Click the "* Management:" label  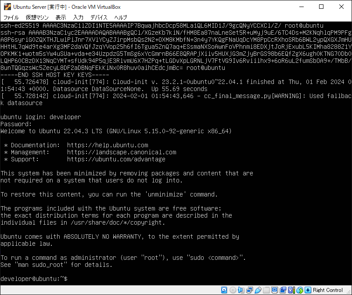tap(26, 152)
